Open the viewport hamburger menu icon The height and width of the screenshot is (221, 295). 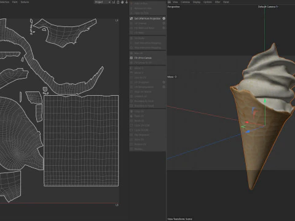pyautogui.click(x=169, y=2)
